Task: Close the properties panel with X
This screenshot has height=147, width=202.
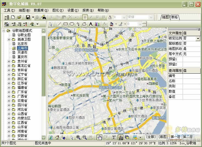Action: tap(199, 29)
